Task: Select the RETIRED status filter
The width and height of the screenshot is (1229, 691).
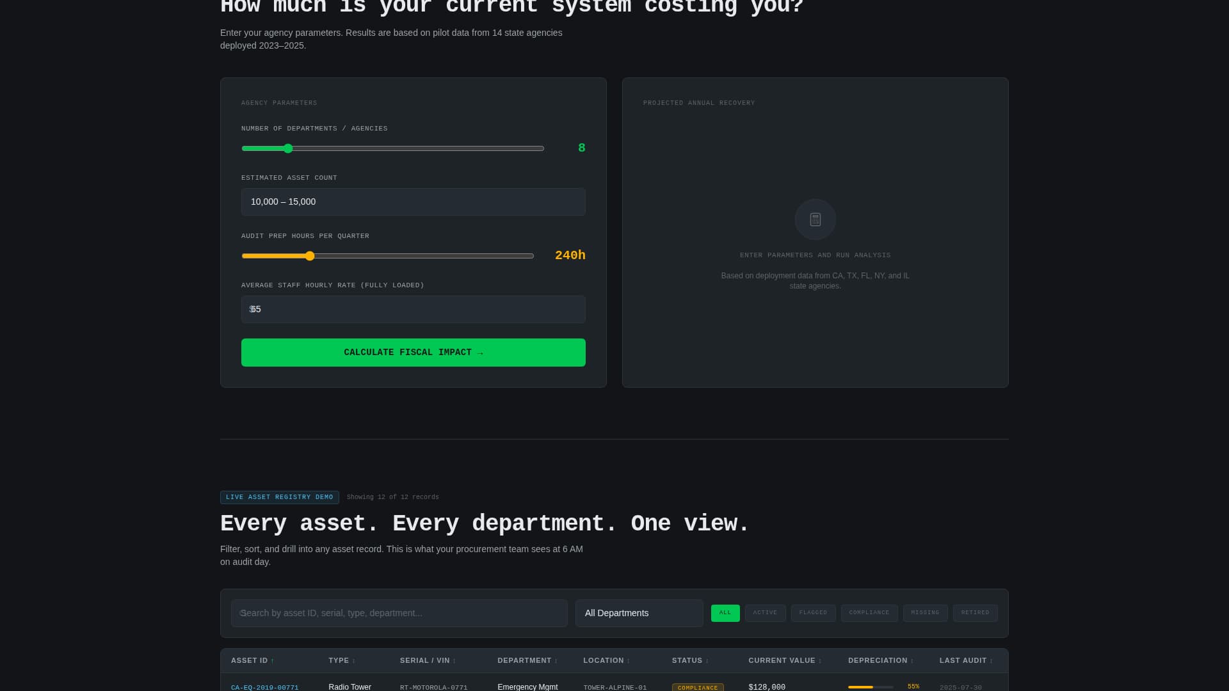Action: coord(975,613)
